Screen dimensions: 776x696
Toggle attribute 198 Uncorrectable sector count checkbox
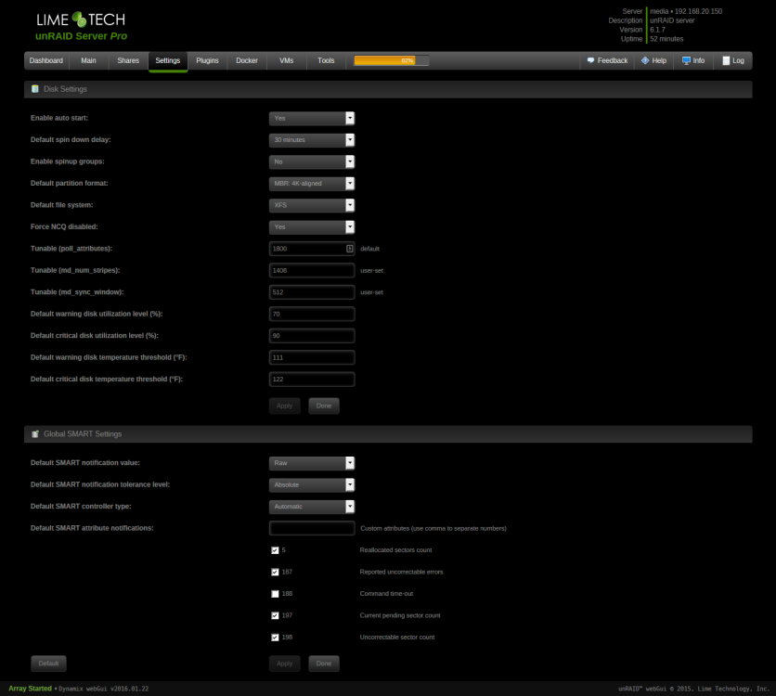[275, 638]
